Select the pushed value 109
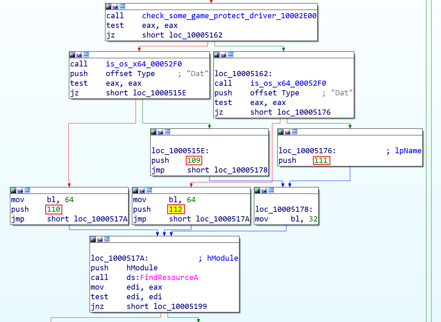Viewport: 441px width, 322px height. [x=194, y=160]
